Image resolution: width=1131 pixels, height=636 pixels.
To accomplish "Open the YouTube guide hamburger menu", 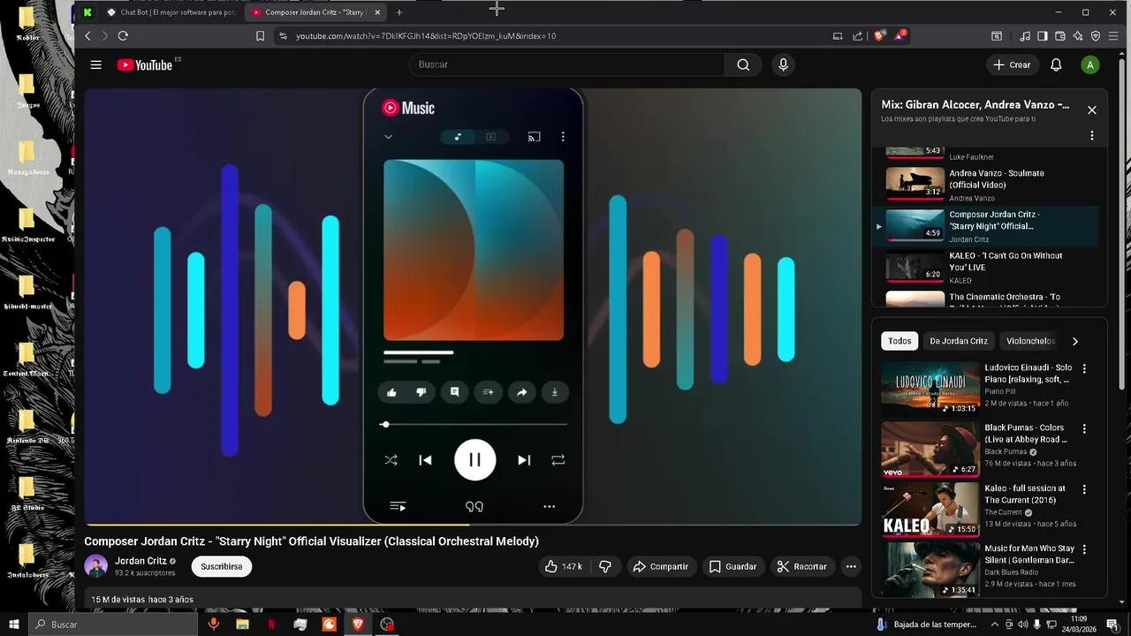I will pos(95,64).
